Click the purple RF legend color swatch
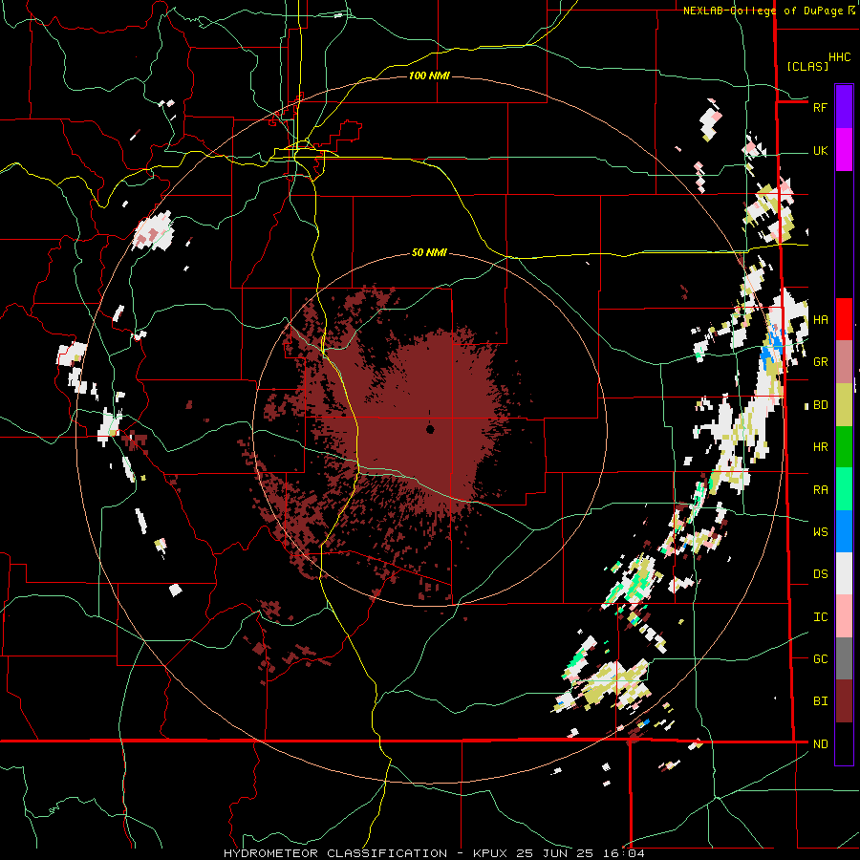This screenshot has width=860, height=860. coord(844,106)
